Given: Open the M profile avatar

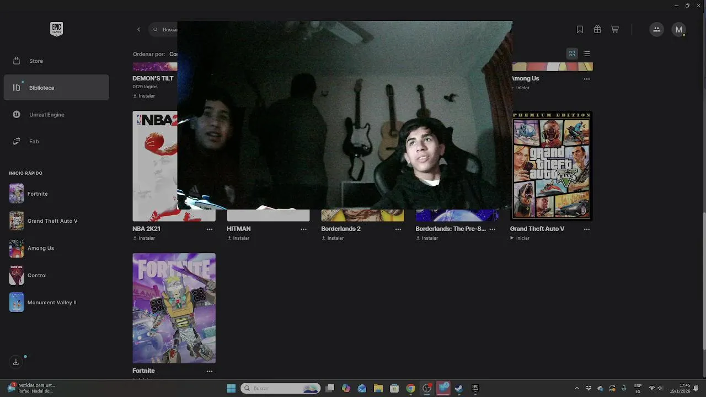Looking at the screenshot, I should pos(679,30).
